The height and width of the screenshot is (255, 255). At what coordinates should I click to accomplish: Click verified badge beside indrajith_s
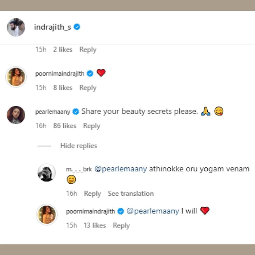point(77,27)
